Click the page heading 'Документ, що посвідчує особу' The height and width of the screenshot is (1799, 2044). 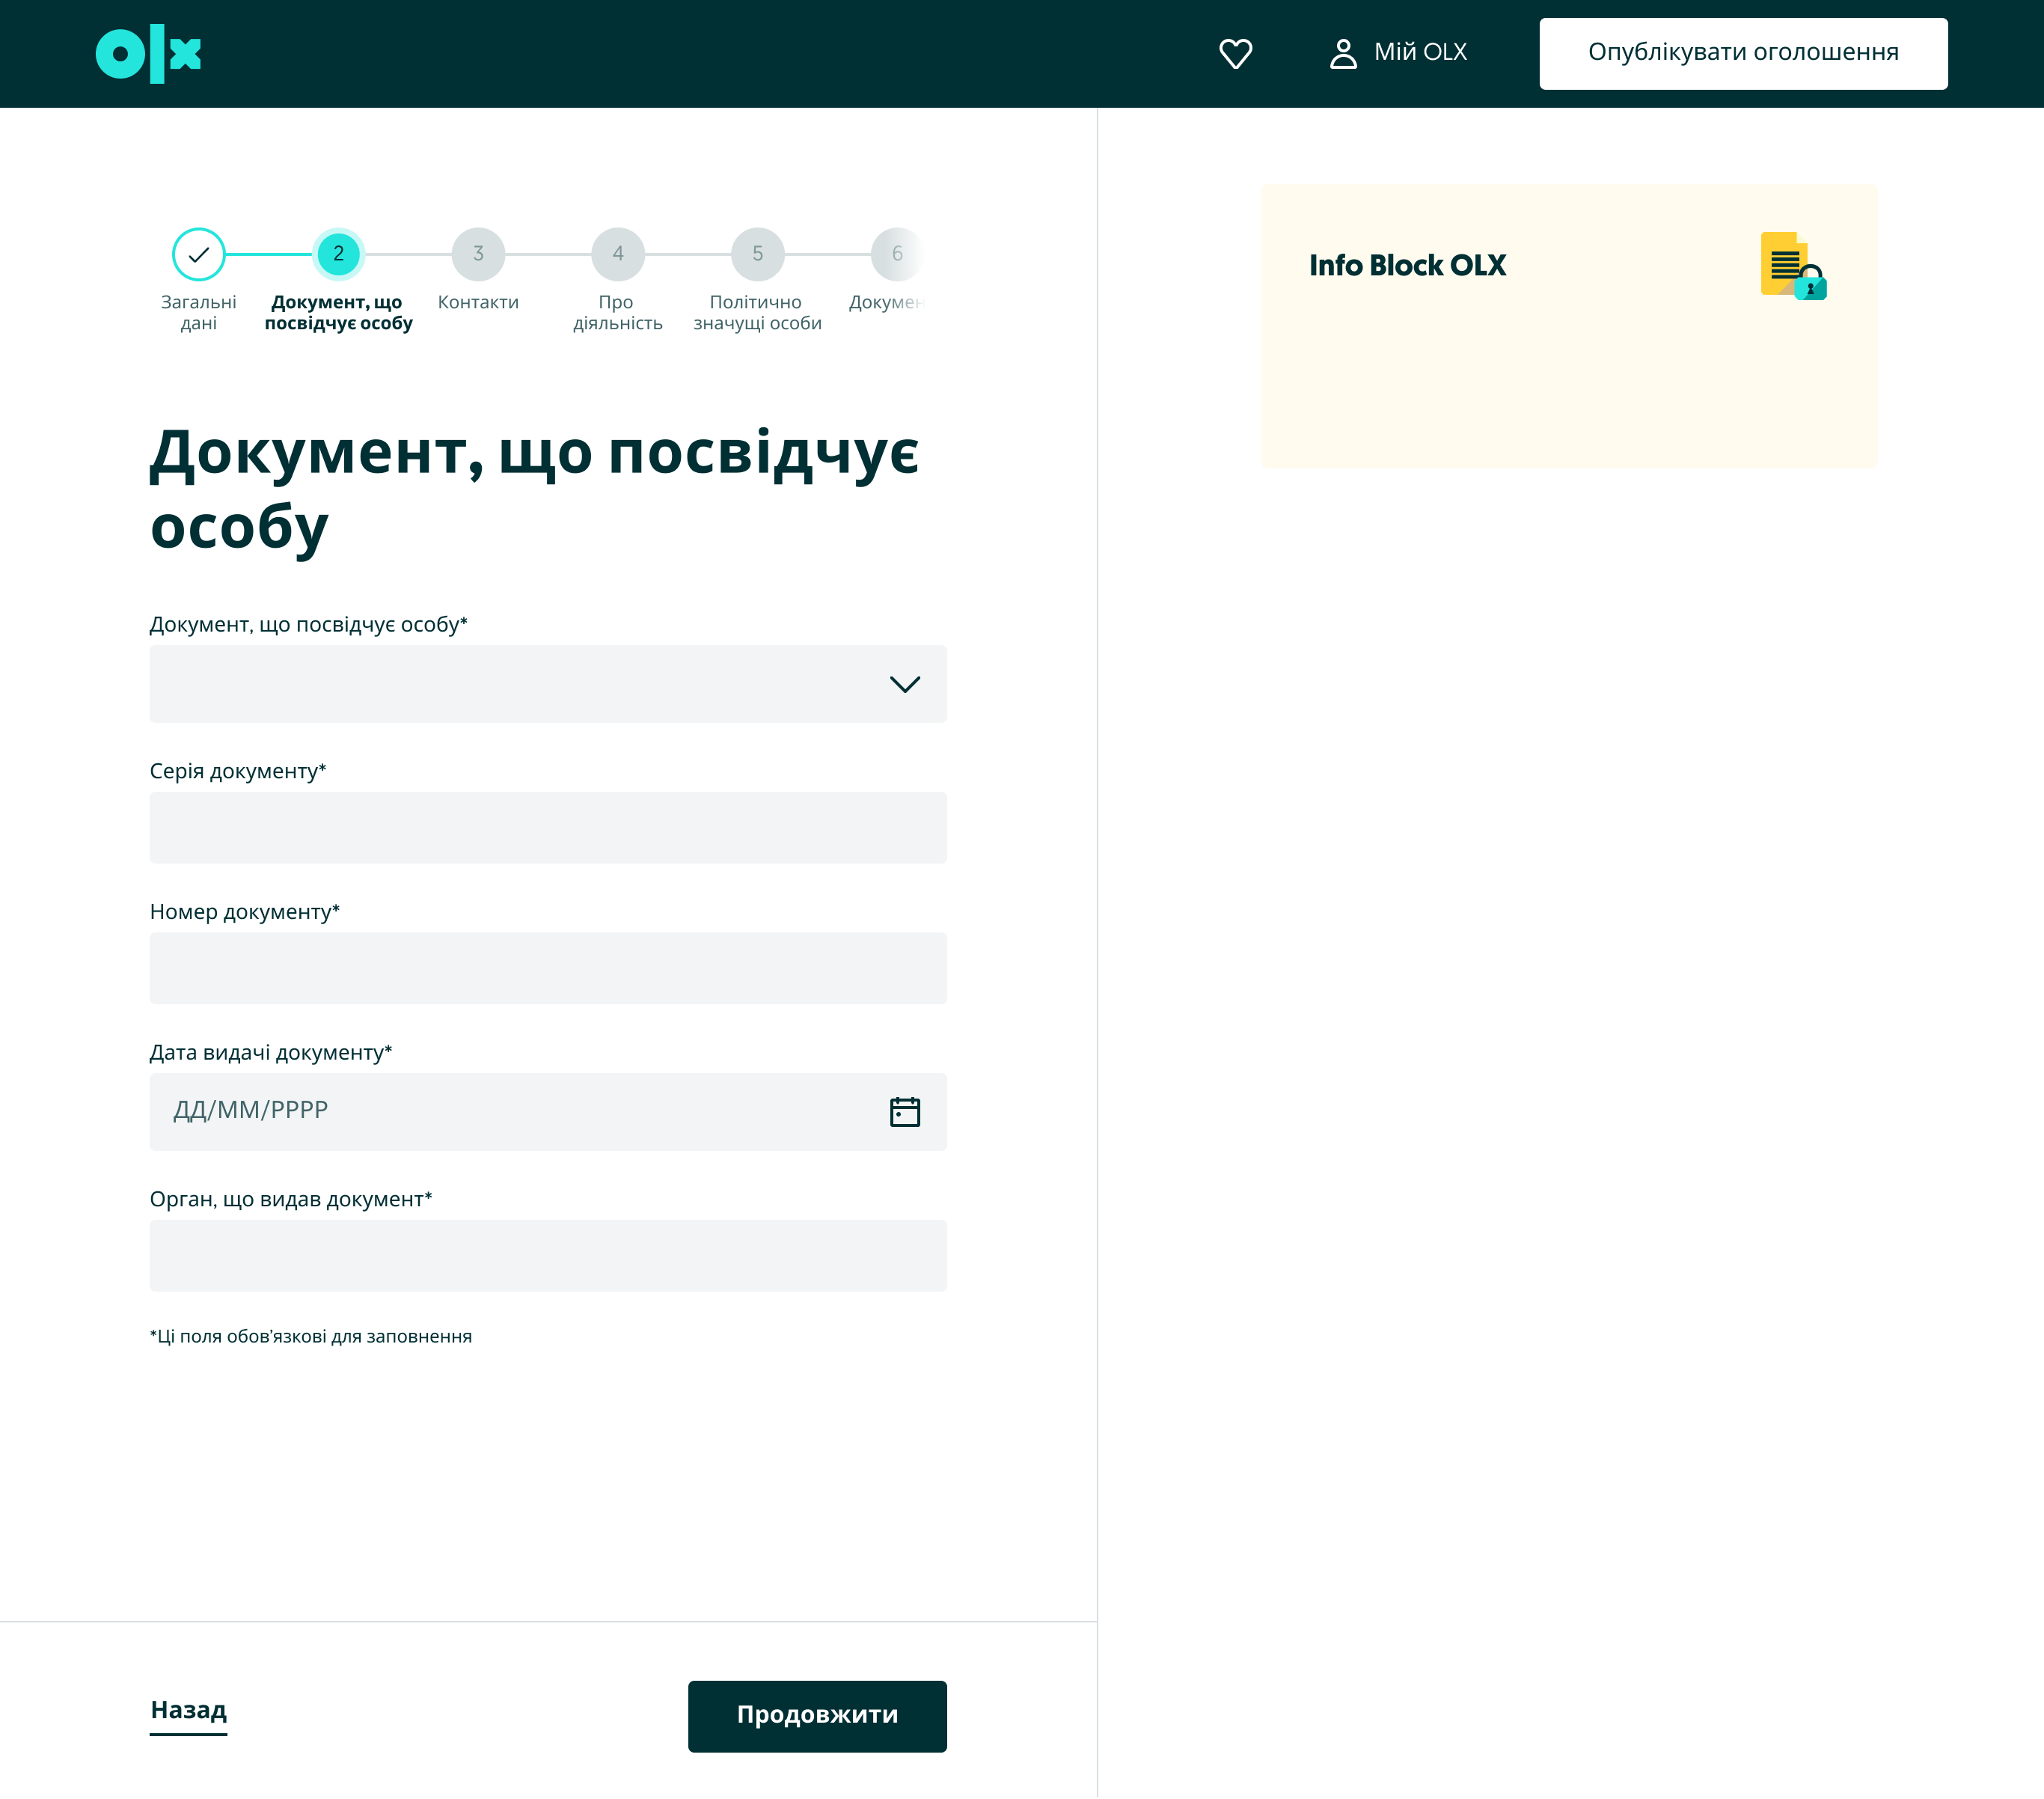(x=534, y=490)
